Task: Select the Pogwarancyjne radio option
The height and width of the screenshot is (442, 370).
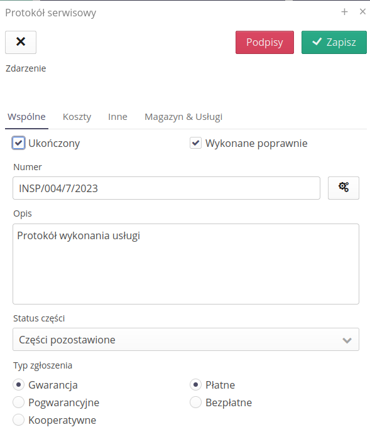Action: tap(19, 402)
